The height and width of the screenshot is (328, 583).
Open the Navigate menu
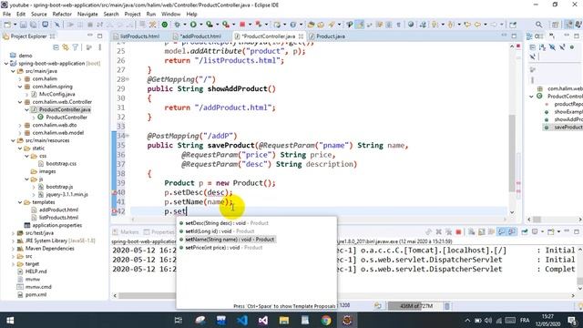point(87,15)
